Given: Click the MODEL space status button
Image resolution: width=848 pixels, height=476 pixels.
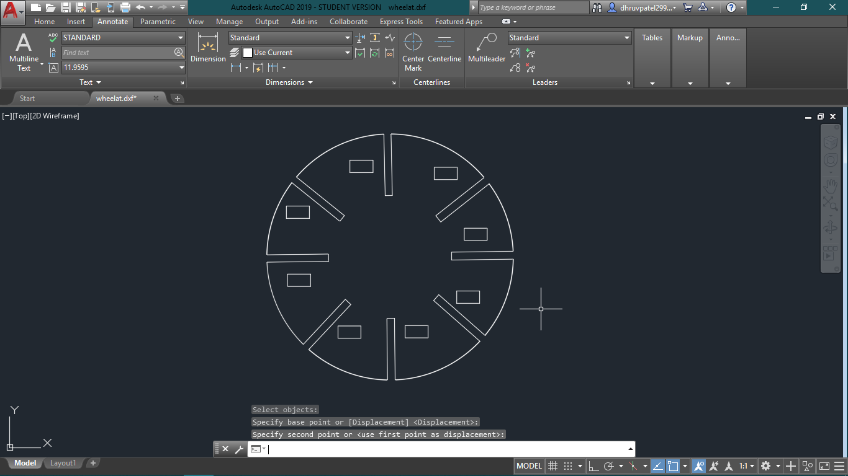Looking at the screenshot, I should (x=530, y=466).
